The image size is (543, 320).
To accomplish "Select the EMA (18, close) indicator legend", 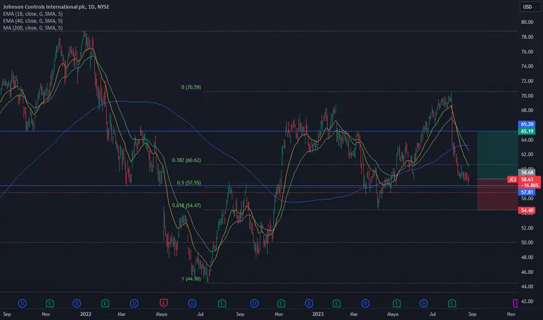I will (33, 14).
